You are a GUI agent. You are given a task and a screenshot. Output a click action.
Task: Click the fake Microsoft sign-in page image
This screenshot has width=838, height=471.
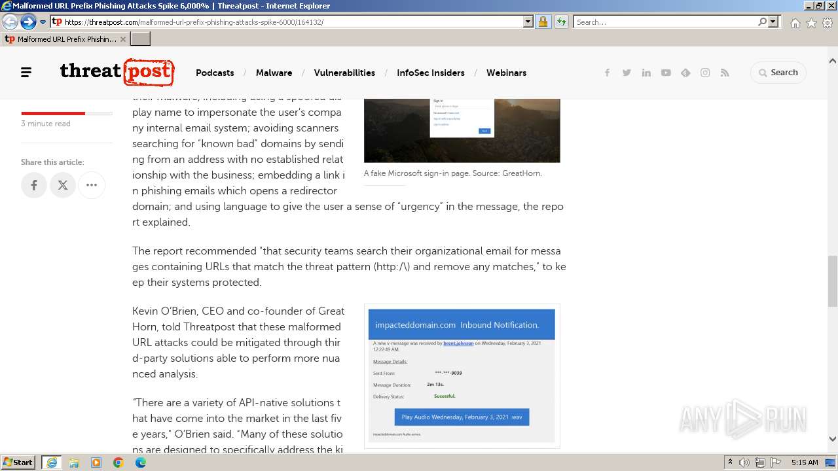click(462, 130)
